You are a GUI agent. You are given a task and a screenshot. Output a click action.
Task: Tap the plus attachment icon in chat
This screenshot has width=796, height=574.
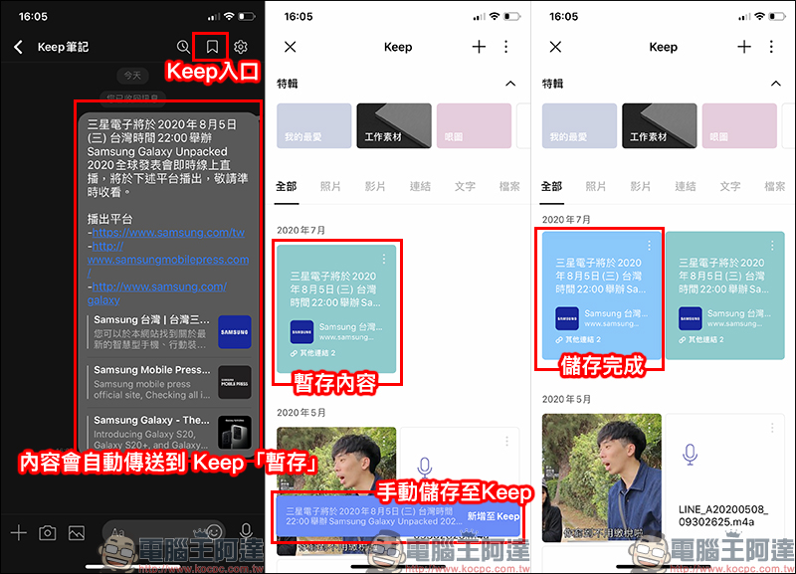point(19,532)
